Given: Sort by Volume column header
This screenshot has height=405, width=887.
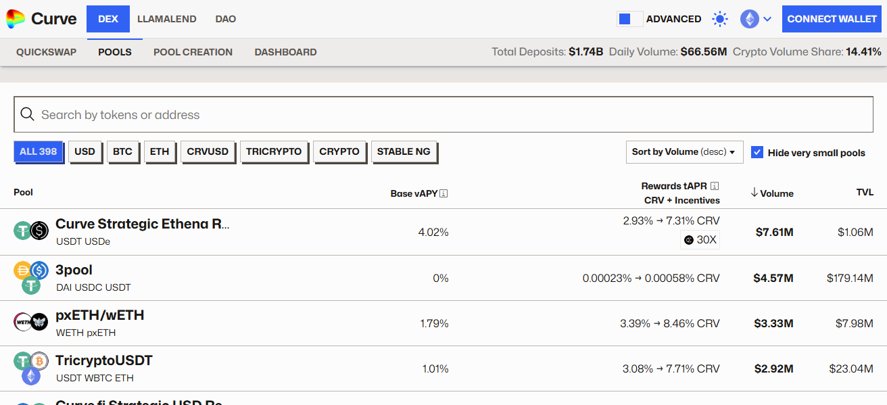Looking at the screenshot, I should [x=777, y=193].
